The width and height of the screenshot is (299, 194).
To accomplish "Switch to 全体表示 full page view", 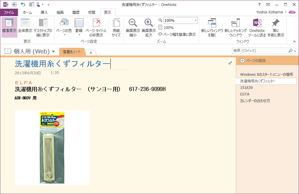I will point(25,27).
